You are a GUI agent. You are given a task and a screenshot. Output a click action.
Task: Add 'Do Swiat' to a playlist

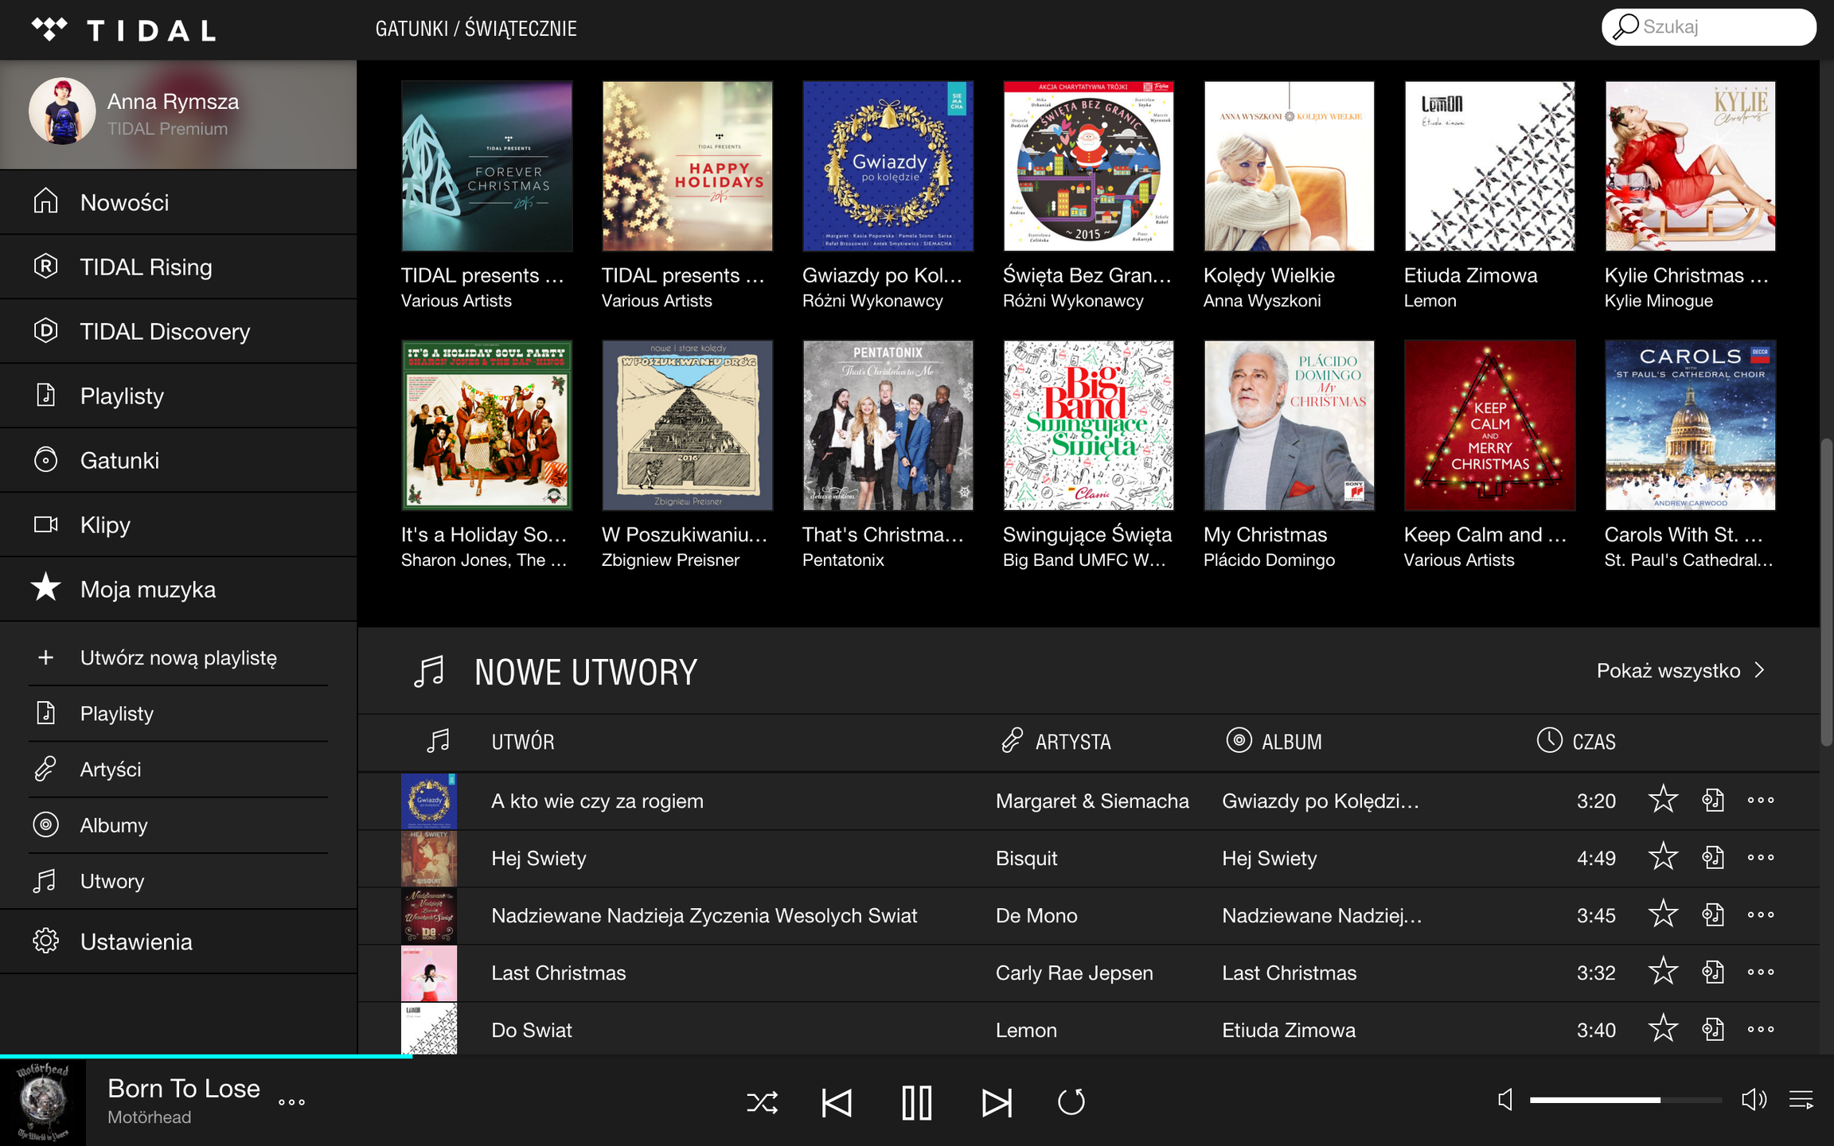coord(1713,1029)
